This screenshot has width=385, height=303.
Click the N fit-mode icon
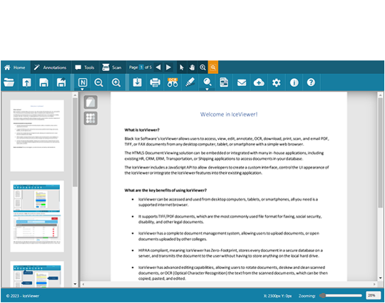(83, 83)
